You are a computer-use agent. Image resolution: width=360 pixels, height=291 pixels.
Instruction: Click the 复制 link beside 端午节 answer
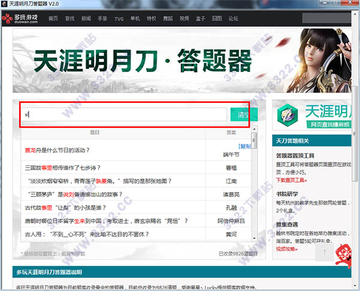[x=244, y=146]
